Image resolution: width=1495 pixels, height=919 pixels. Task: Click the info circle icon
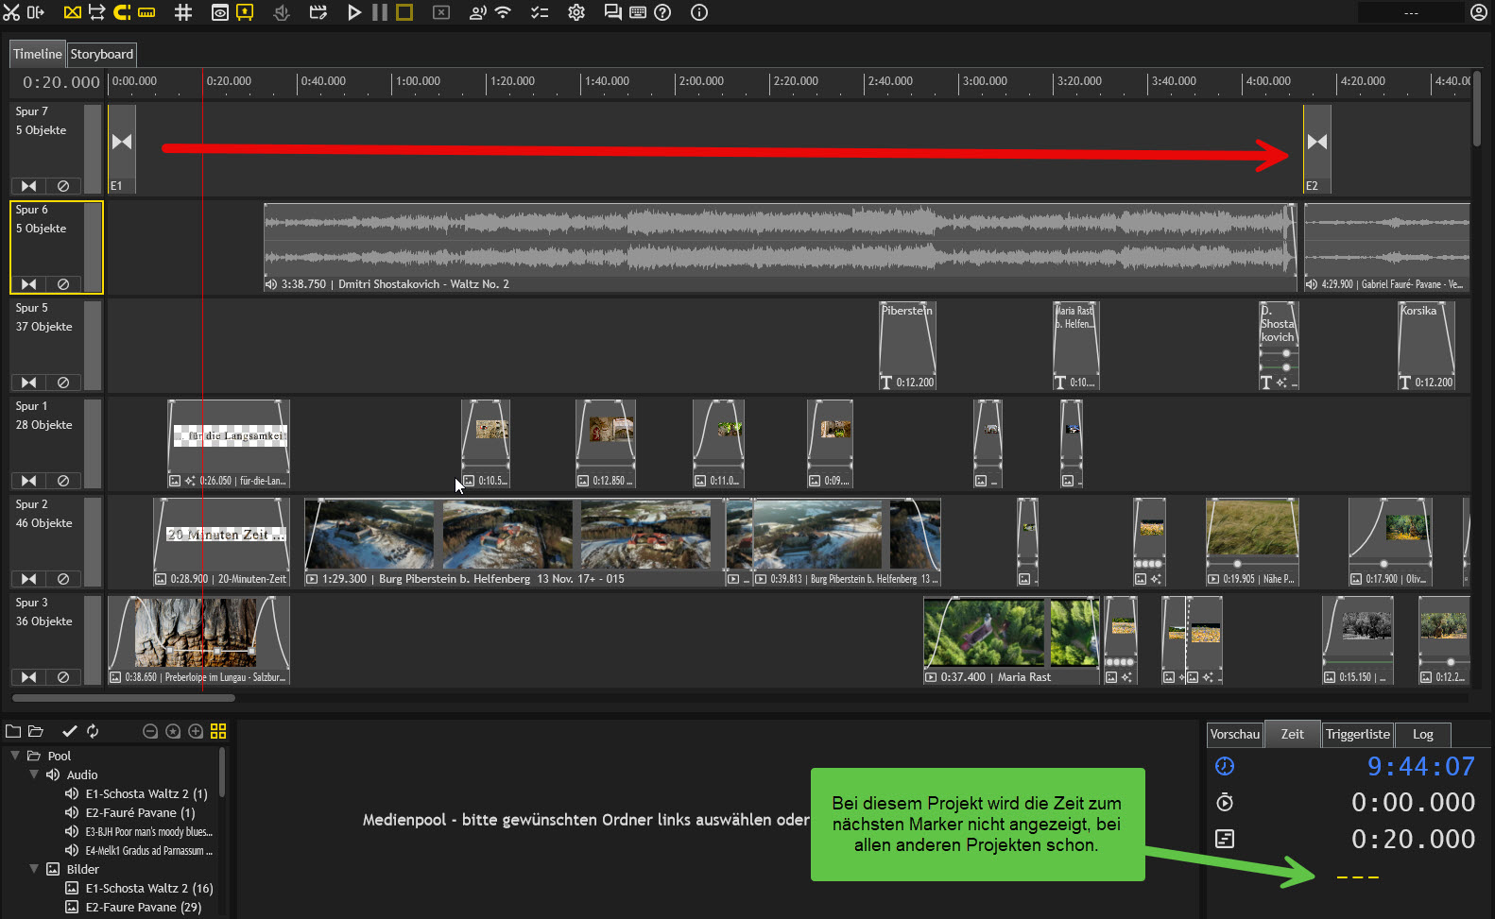(699, 12)
